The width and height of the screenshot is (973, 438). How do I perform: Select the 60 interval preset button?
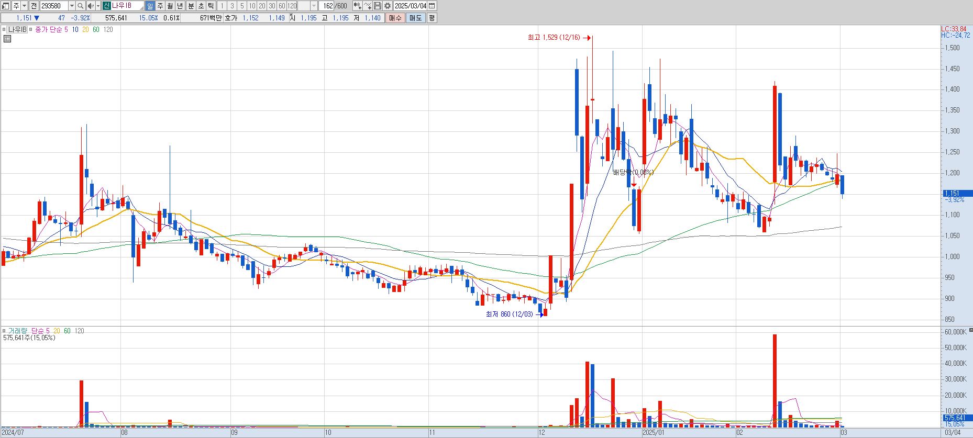[282, 6]
